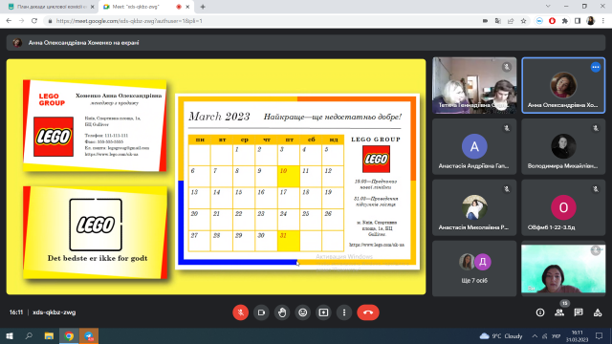Open the meeting details info icon
Viewport: 612px width, 344px height.
[x=540, y=312]
